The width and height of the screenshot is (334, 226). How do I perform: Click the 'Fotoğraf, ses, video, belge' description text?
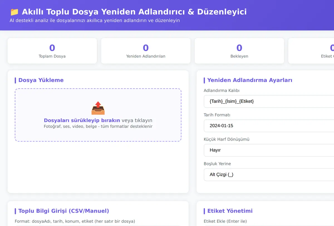tap(98, 127)
